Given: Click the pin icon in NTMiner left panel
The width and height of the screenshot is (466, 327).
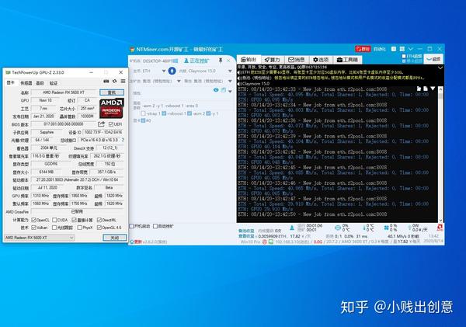Looking at the screenshot, I should 221,61.
